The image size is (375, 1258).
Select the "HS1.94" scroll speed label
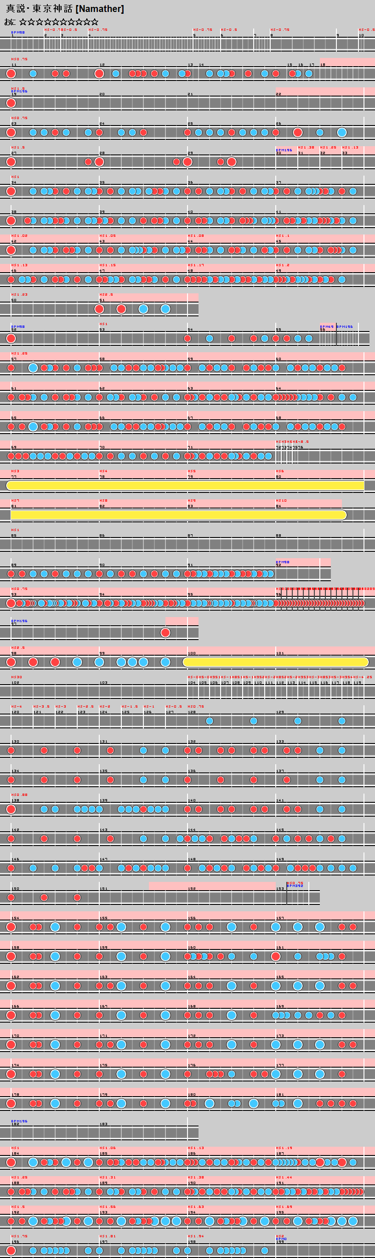tap(196, 1235)
